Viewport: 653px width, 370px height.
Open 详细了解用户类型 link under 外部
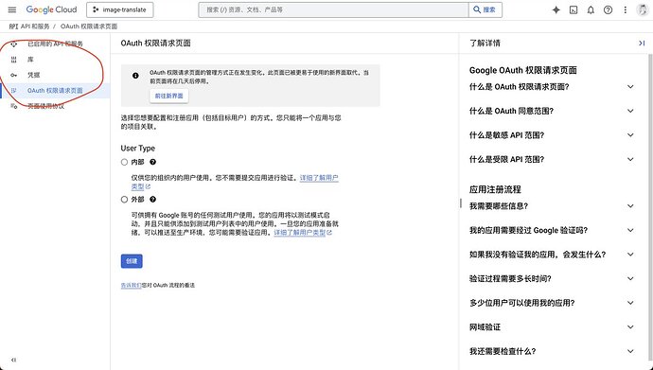pyautogui.click(x=303, y=232)
